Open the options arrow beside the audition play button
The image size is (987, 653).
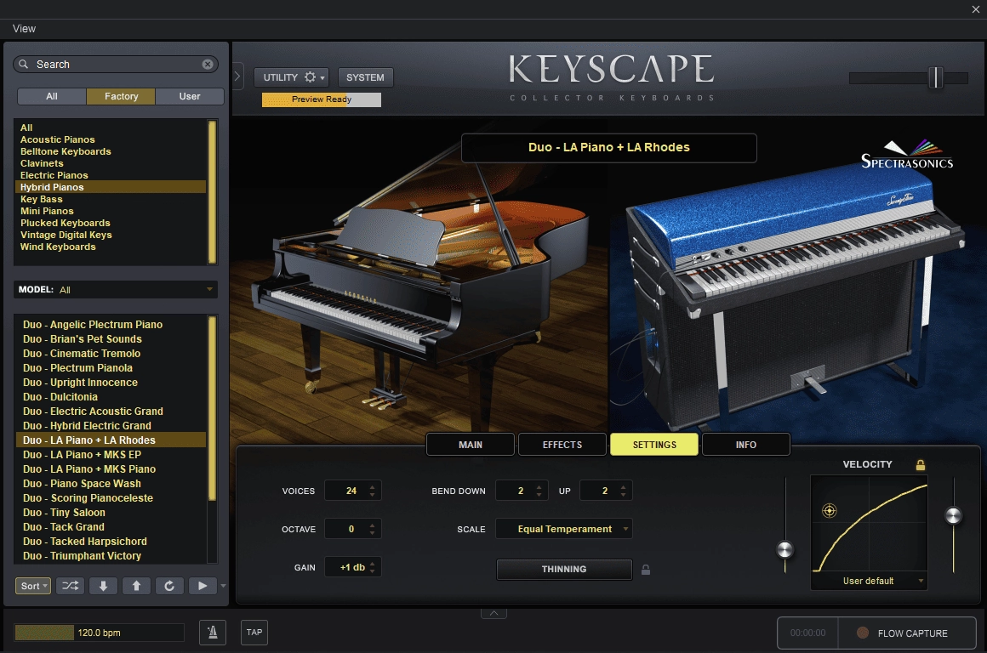click(223, 586)
